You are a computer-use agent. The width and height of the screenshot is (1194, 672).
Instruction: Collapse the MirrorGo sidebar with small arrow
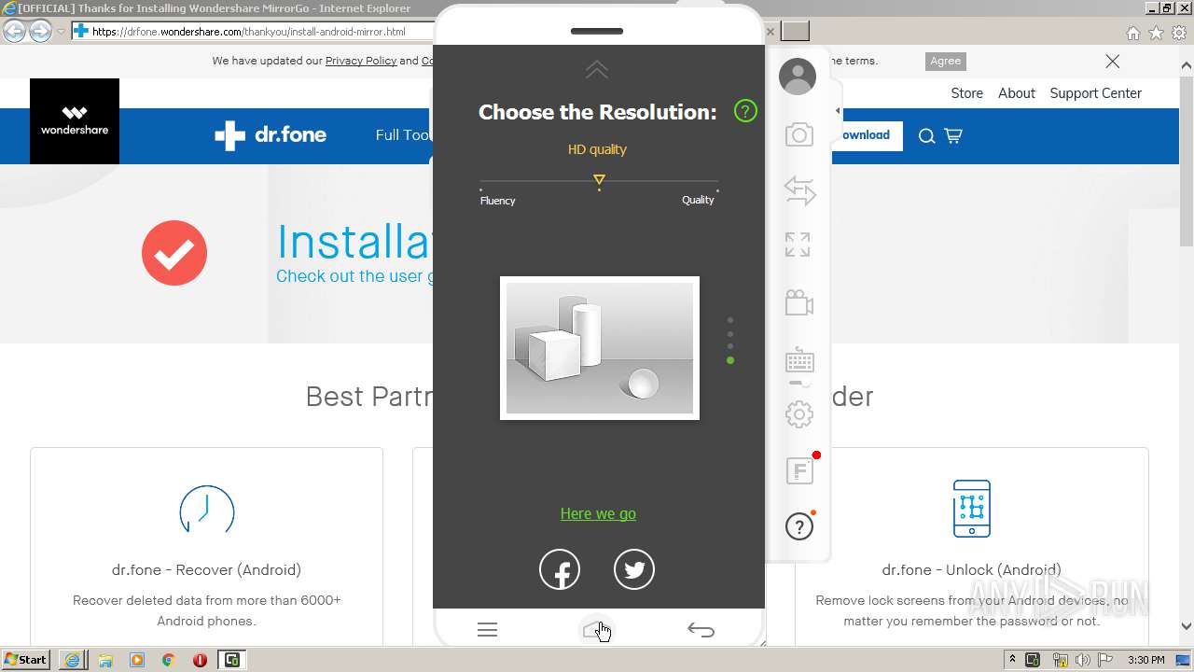838,111
